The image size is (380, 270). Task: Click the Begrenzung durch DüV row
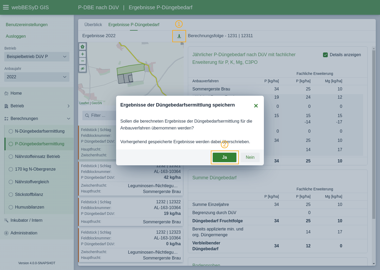(278, 213)
